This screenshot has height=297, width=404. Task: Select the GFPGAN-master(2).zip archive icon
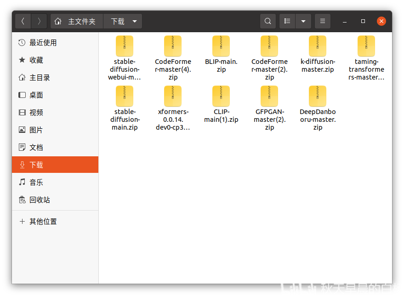tap(269, 96)
